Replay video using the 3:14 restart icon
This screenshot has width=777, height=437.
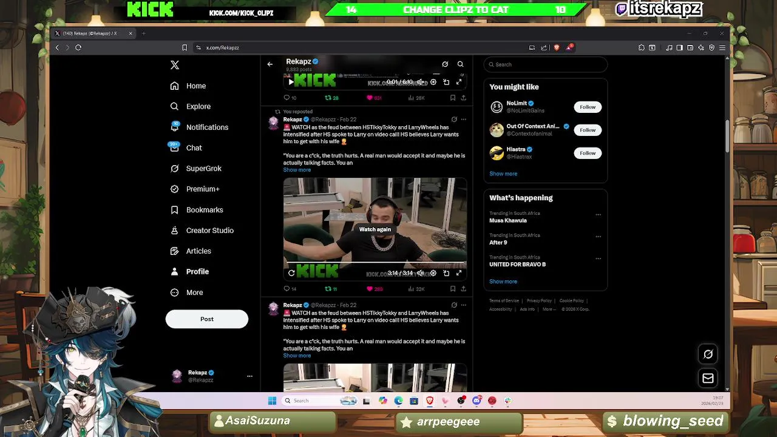coord(291,273)
